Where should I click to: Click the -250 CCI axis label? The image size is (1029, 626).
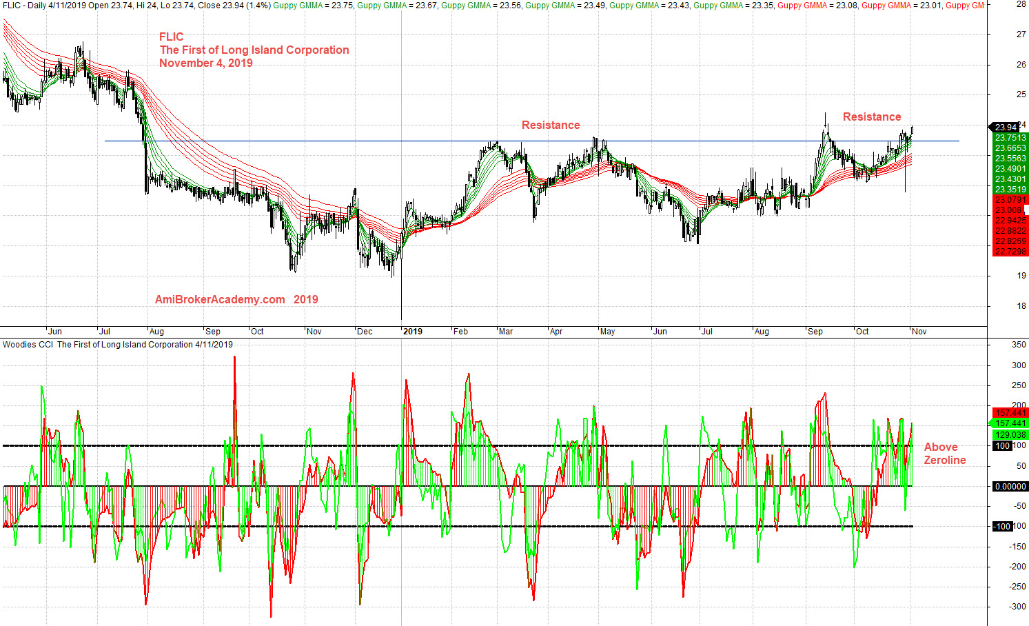pyautogui.click(x=1017, y=587)
